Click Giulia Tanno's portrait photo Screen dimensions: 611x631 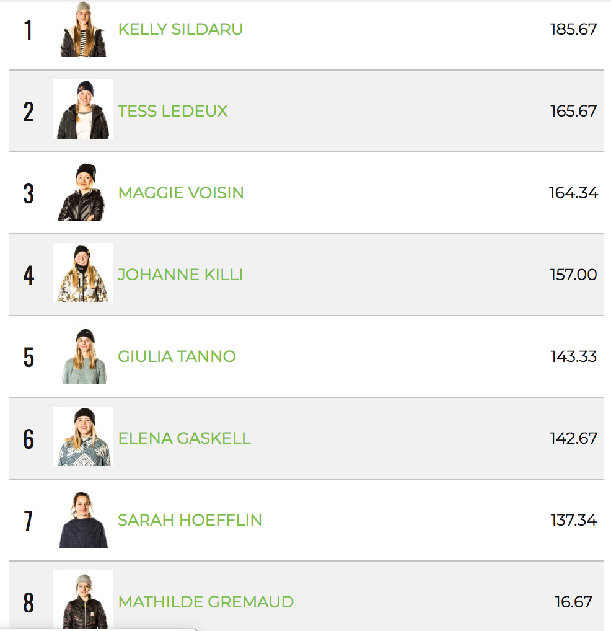83,355
